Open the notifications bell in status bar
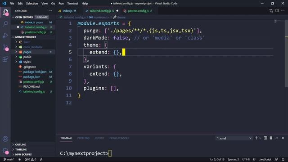 (x=283, y=159)
